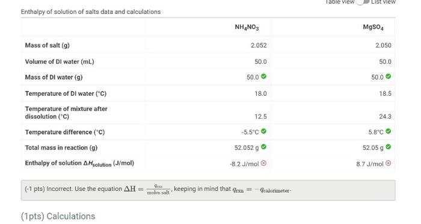Toggle the Table view / List view switch
The image size is (421, 224).
[363, 2]
